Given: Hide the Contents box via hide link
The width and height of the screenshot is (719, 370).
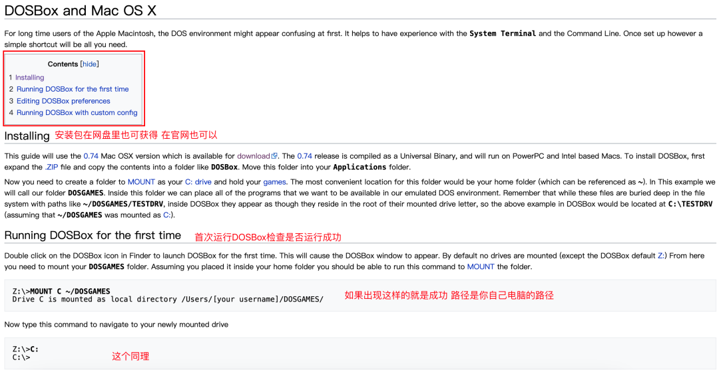Looking at the screenshot, I should coord(89,64).
